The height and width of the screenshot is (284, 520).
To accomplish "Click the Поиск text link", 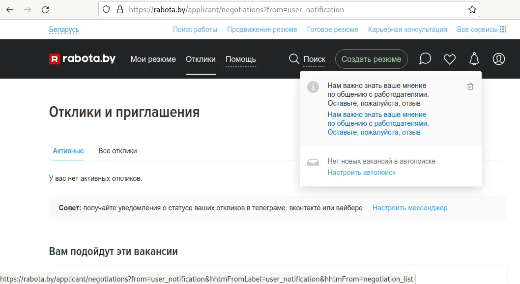I will (x=314, y=59).
